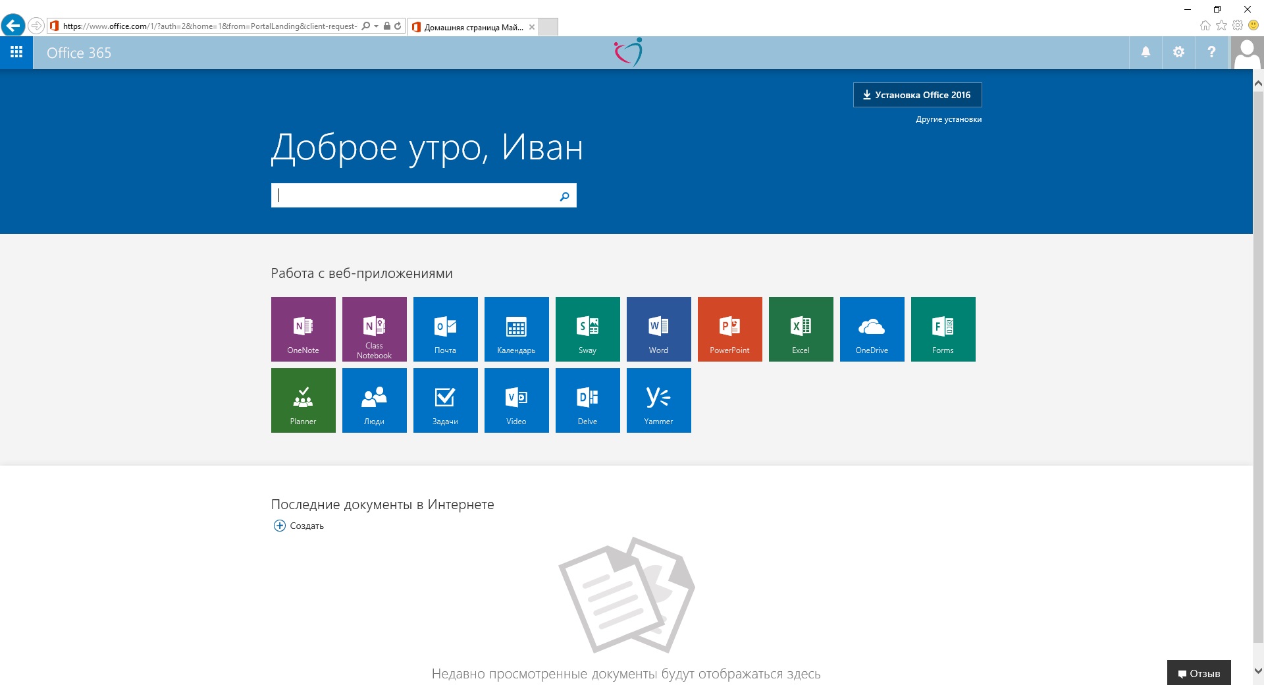Open Internet Explorer tools gear
This screenshot has height=685, width=1264.
[x=1238, y=25]
